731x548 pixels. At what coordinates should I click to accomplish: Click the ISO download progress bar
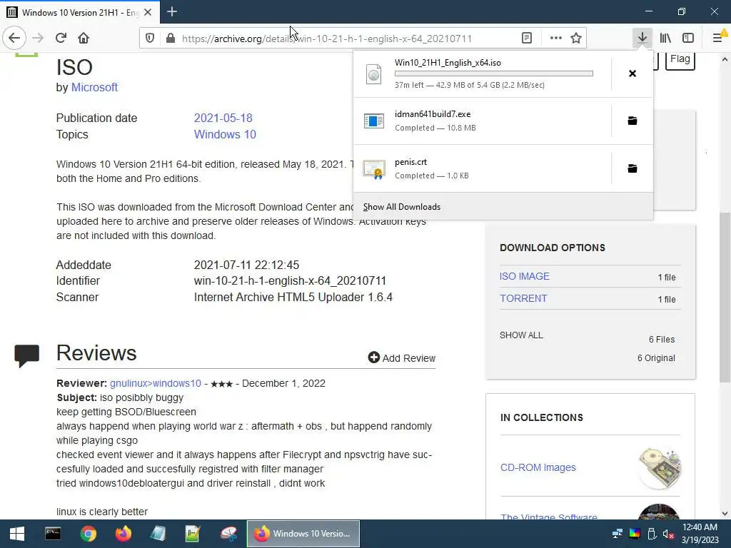coord(494,73)
